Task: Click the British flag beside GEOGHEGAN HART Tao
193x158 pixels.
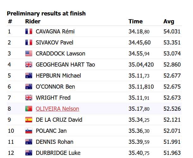Action: pyautogui.click(x=29, y=65)
